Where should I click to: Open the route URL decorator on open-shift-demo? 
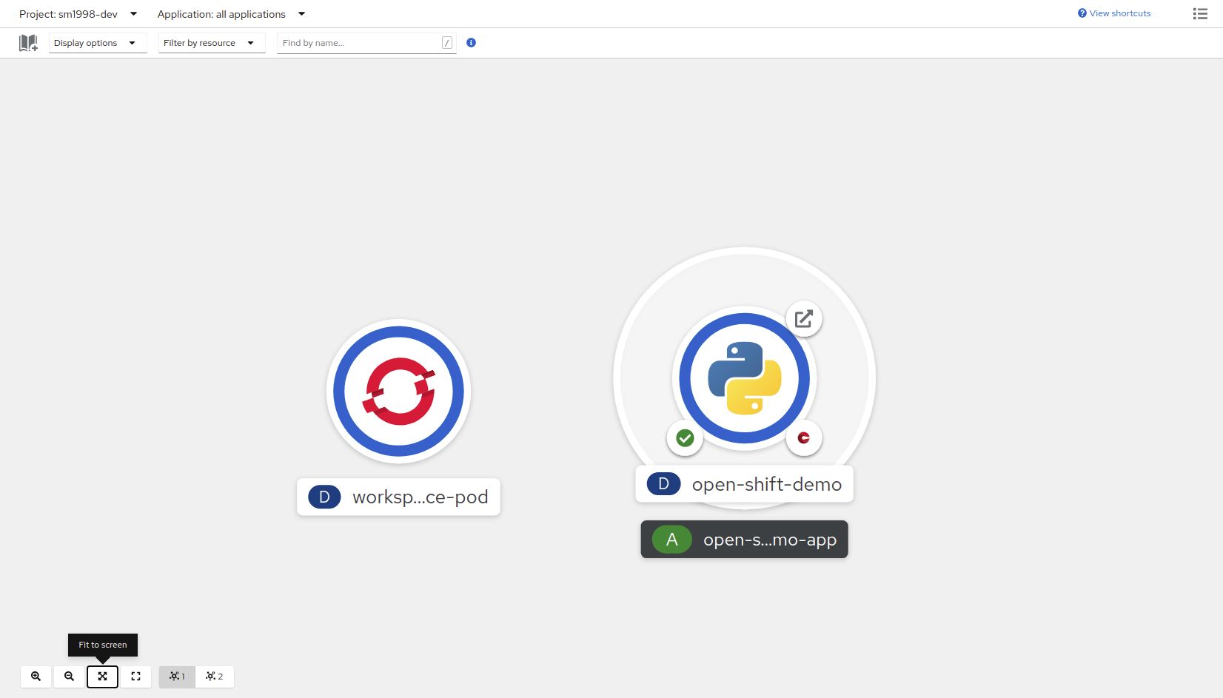click(804, 318)
